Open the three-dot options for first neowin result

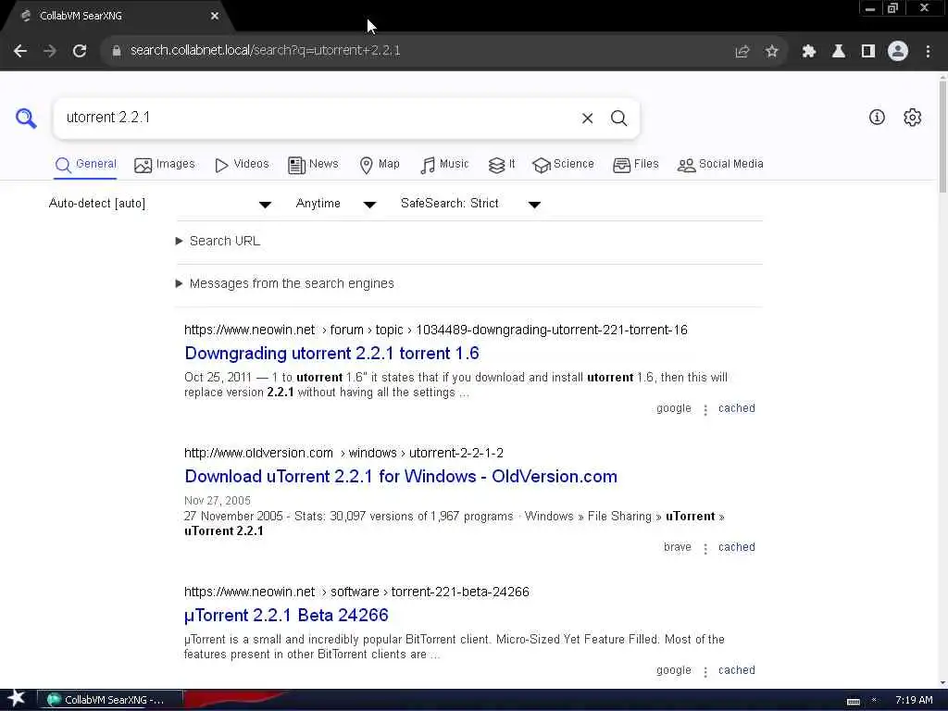[x=705, y=410]
